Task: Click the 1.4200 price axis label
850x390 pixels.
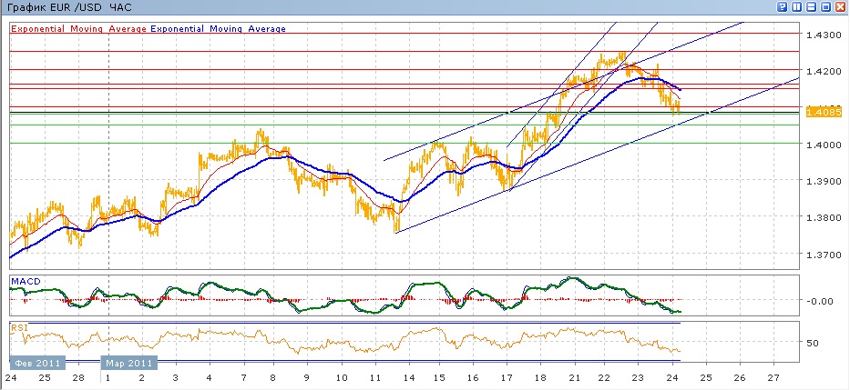Action: (x=823, y=72)
